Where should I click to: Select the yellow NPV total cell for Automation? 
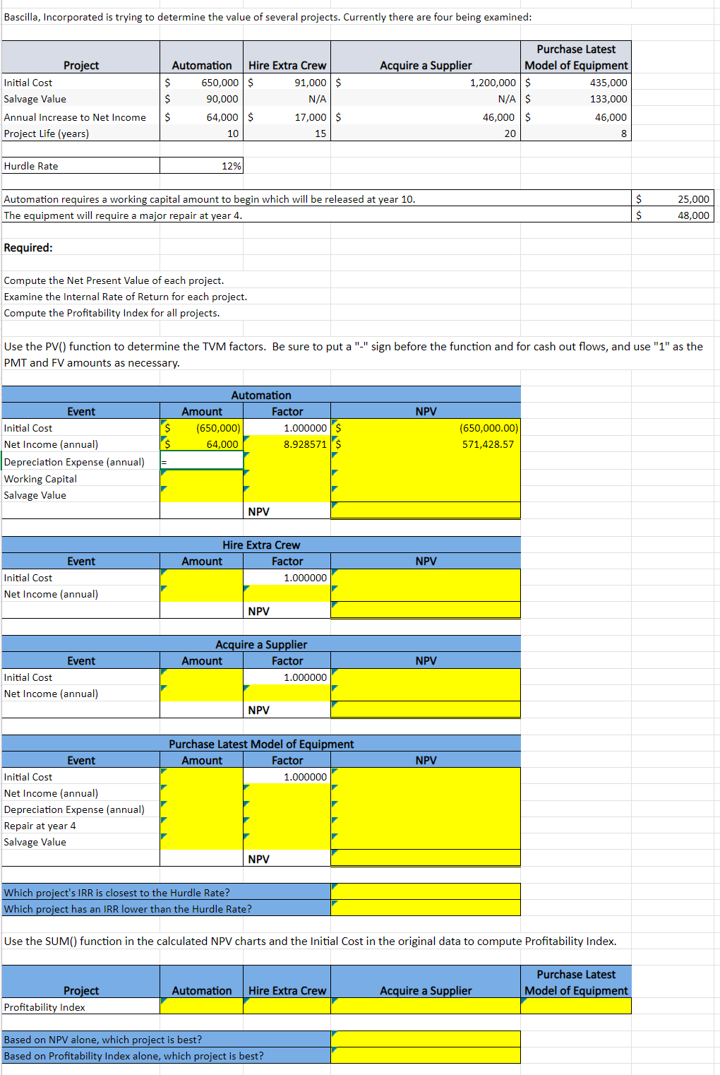425,509
